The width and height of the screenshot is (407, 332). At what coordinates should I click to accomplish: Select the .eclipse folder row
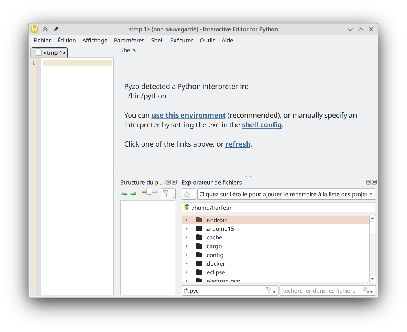(x=276, y=272)
